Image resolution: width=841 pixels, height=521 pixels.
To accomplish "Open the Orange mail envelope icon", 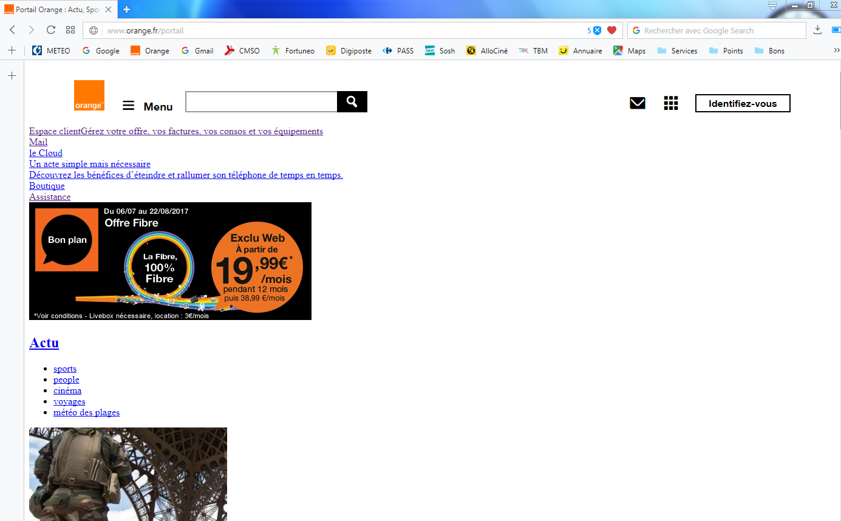I will click(638, 103).
